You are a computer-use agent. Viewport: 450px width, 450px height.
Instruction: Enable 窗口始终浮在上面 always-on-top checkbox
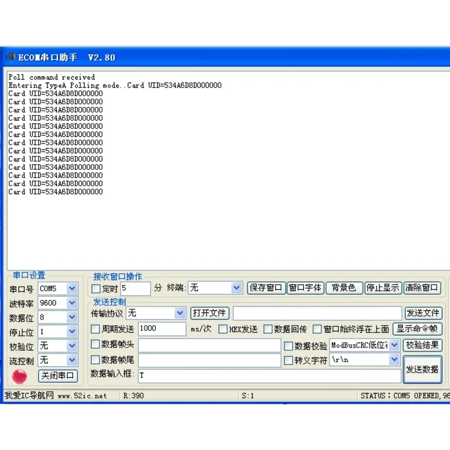(x=317, y=329)
